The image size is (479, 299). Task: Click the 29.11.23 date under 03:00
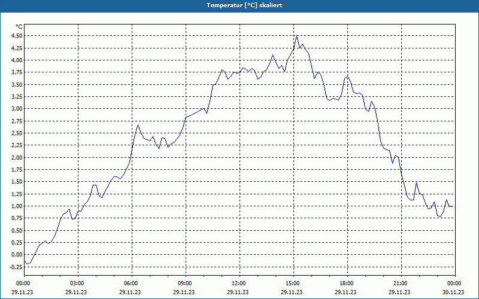77,292
